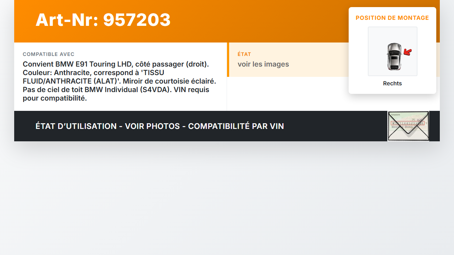
Task: Click the ÉTAT D'UTILISATION banner text
Action: (x=160, y=126)
